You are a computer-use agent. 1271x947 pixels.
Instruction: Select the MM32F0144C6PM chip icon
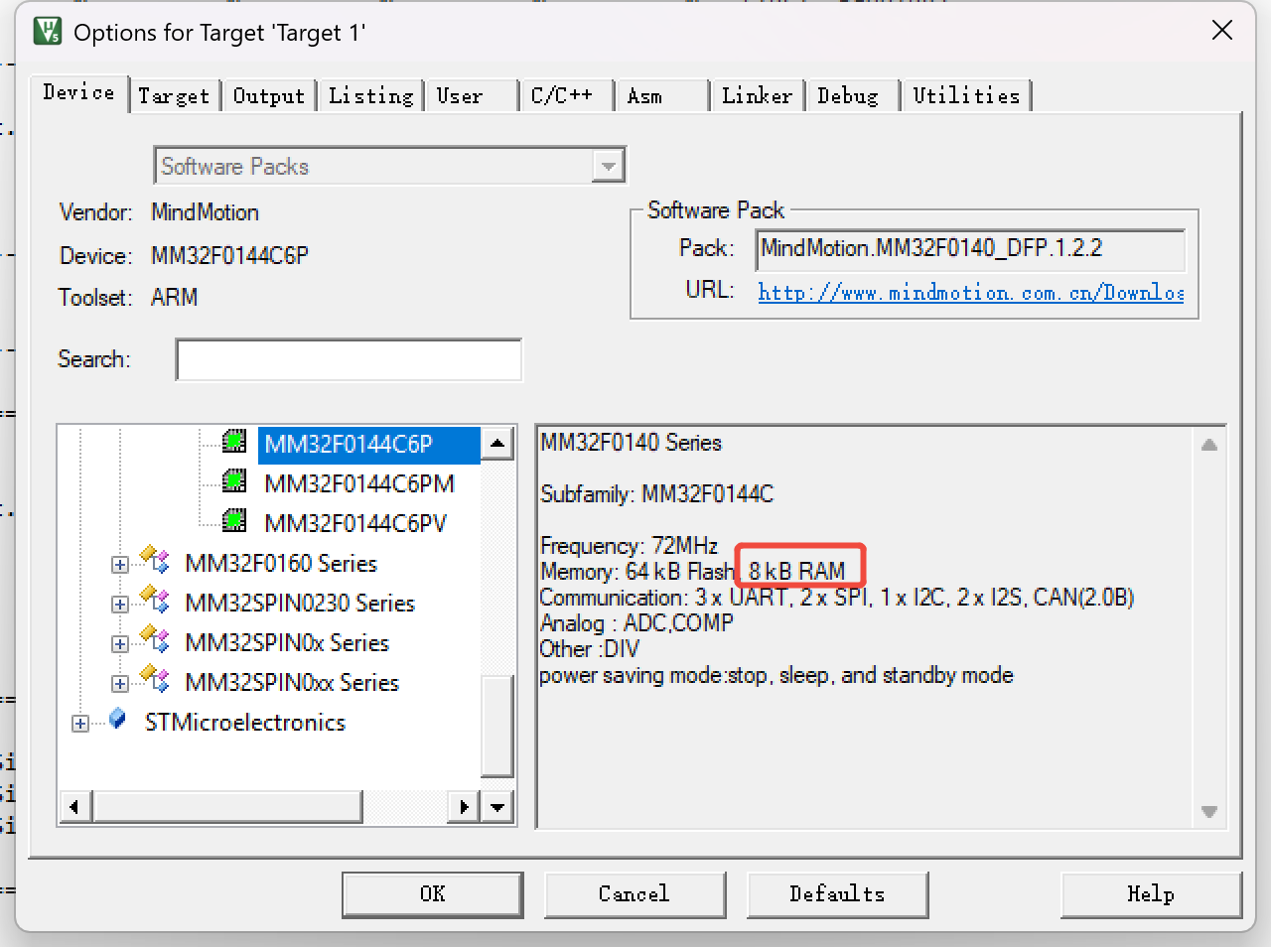[x=234, y=481]
